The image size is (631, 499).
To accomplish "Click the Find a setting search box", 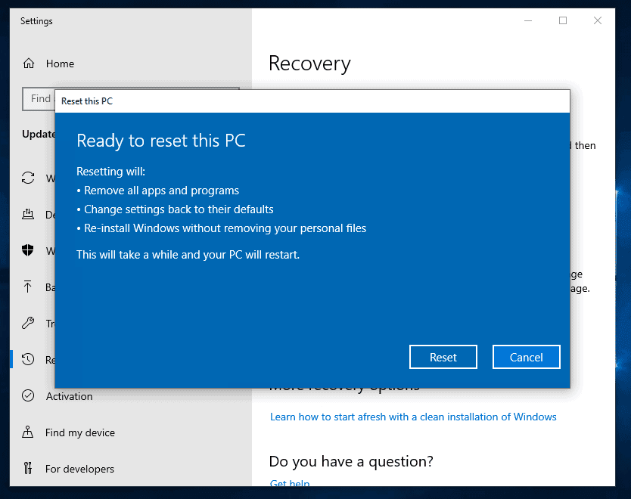I will (39, 99).
